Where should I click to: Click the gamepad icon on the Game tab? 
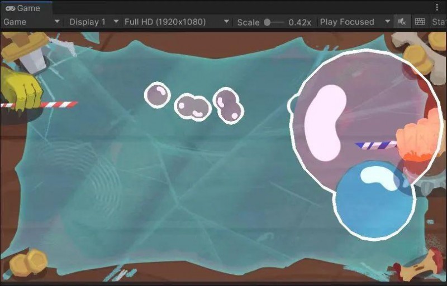click(9, 8)
